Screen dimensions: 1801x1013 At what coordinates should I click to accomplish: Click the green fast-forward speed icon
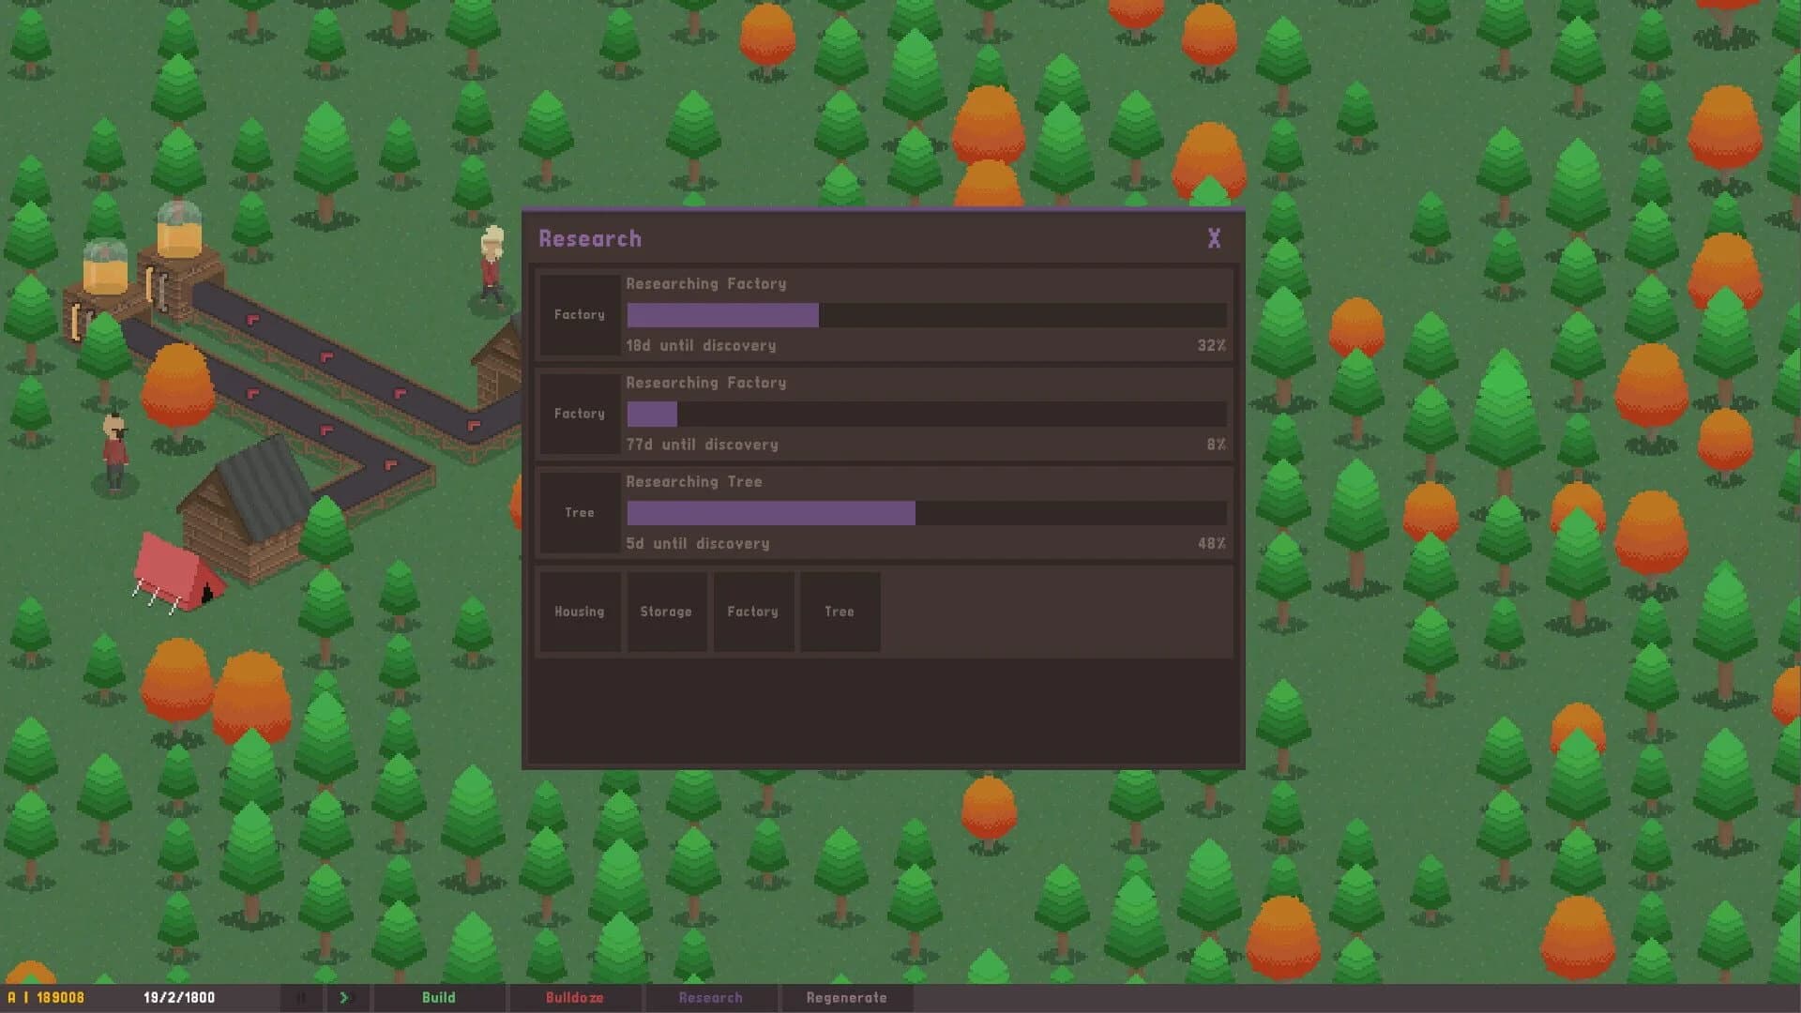pos(344,997)
